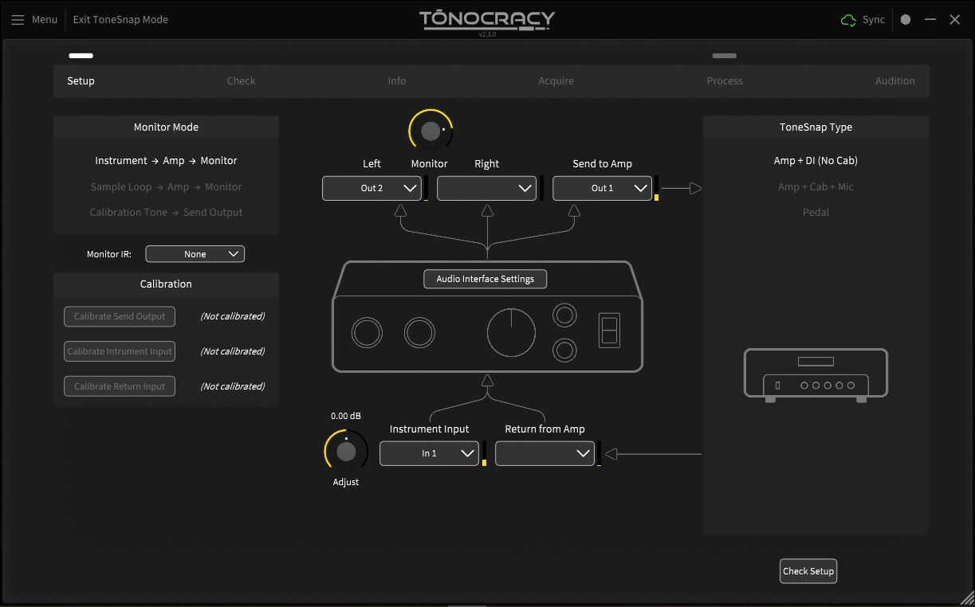Exit ToneSnap Mode

tap(120, 20)
